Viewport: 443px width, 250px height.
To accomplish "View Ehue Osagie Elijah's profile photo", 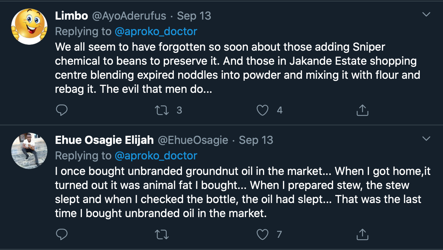I will pos(29,151).
